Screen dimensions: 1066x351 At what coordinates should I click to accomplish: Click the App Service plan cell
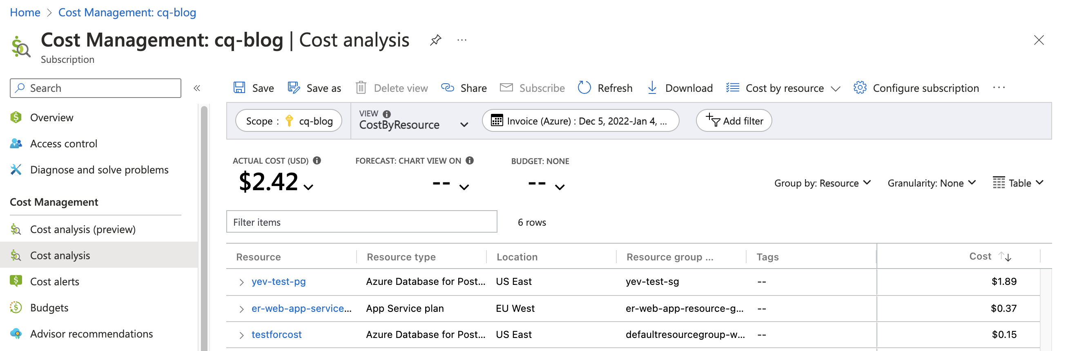405,309
